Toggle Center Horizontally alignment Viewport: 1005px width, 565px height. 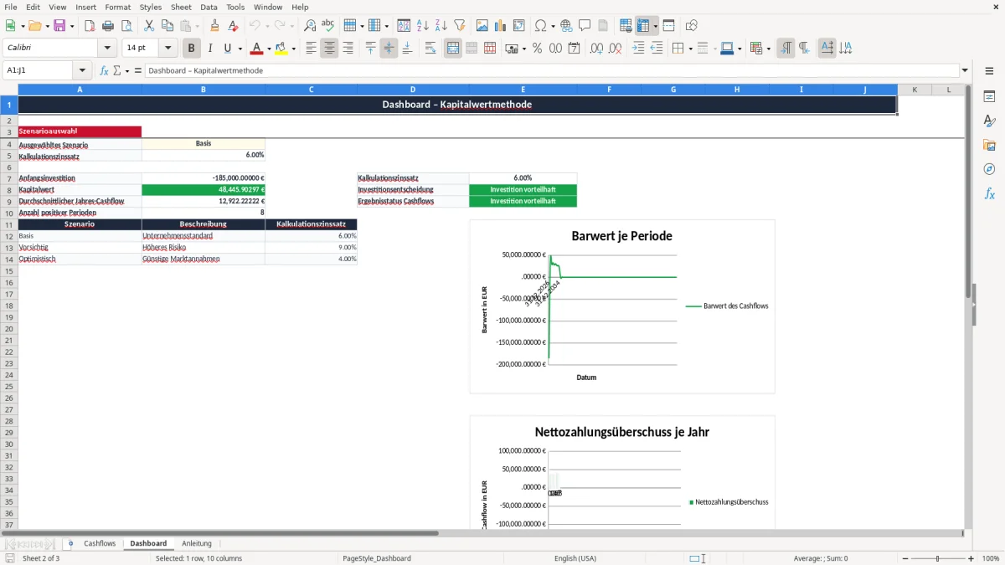(x=329, y=49)
